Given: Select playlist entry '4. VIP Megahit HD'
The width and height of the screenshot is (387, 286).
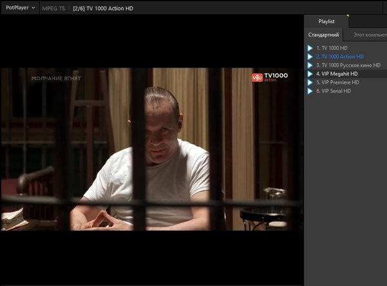Looking at the screenshot, I should (346, 73).
